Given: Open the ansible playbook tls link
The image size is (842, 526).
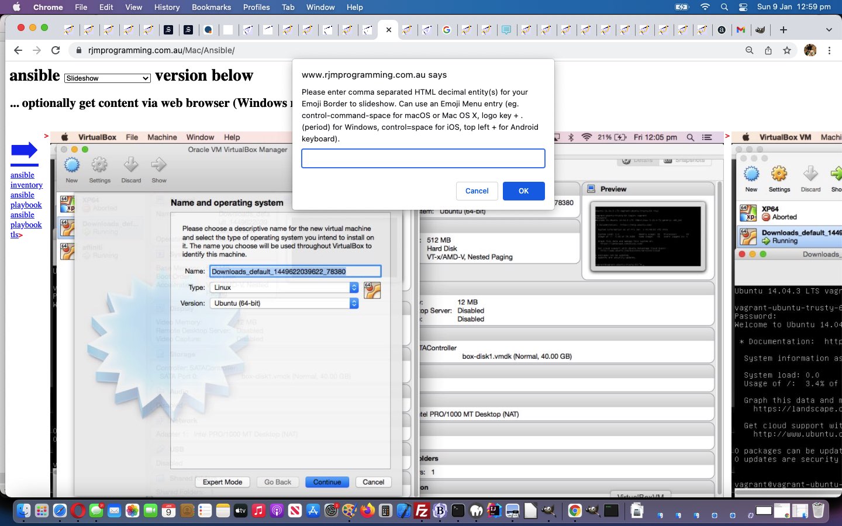Looking at the screenshot, I should coord(26,225).
